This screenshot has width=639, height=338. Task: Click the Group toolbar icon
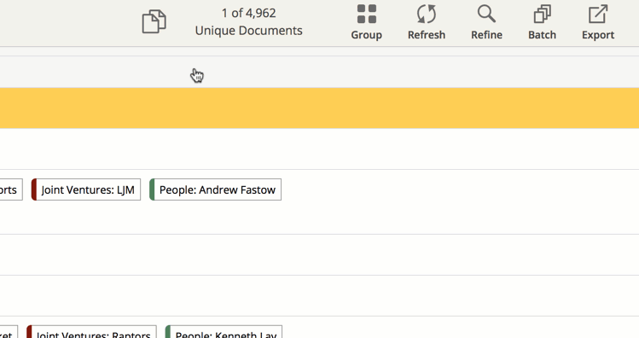(366, 22)
